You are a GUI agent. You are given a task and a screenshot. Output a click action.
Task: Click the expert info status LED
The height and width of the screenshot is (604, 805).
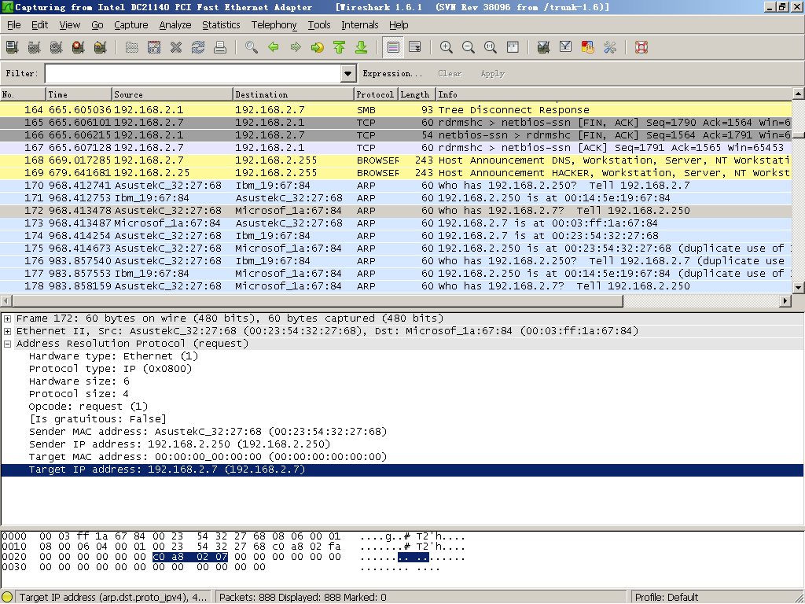tap(8, 597)
